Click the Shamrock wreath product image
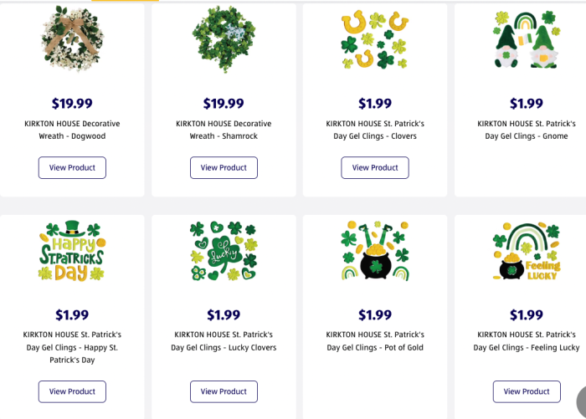586x419 pixels. click(x=224, y=38)
